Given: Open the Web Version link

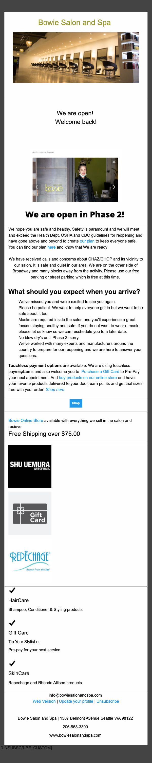Looking at the screenshot, I should pos(44,701).
